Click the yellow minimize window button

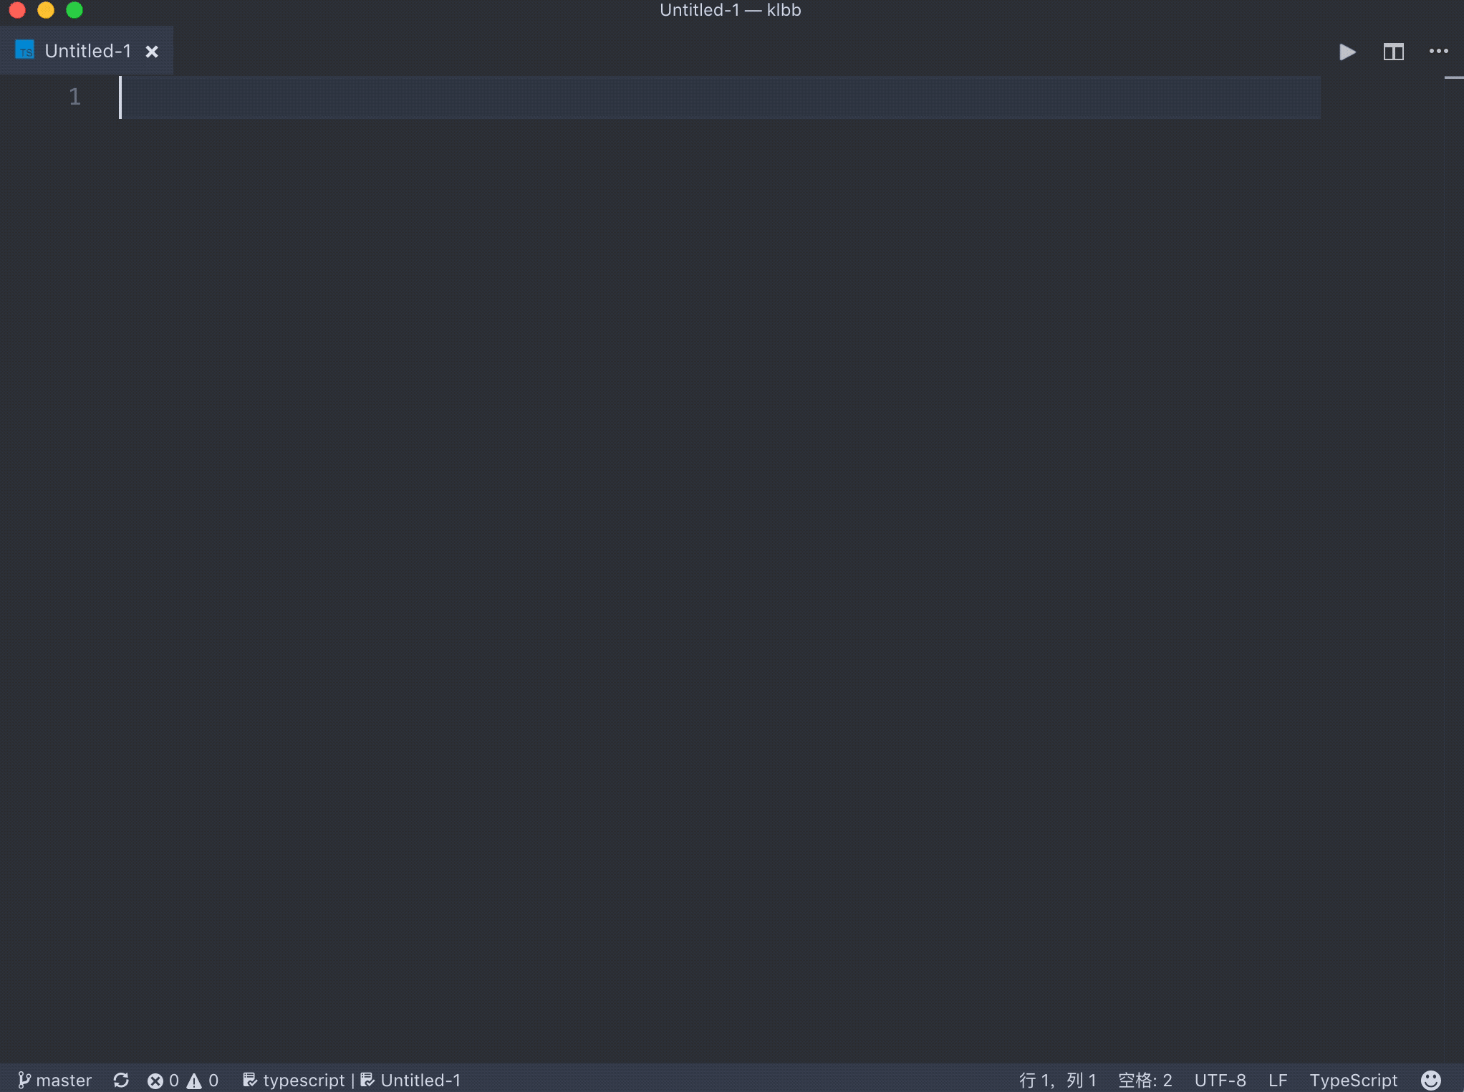(46, 10)
